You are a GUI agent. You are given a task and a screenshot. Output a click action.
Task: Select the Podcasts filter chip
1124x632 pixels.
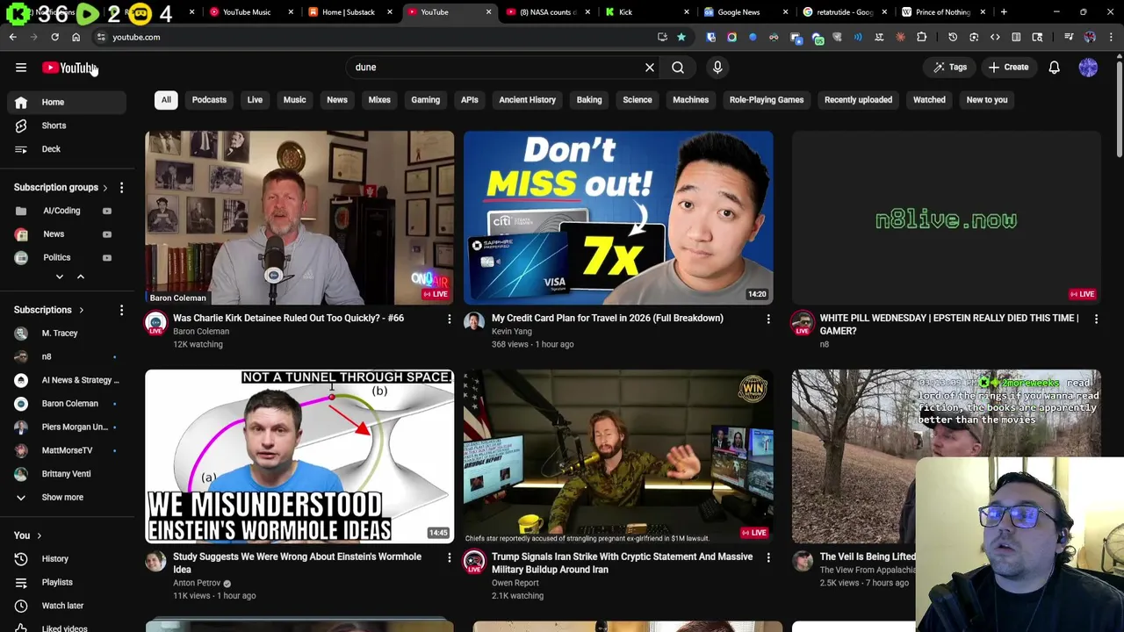click(209, 100)
